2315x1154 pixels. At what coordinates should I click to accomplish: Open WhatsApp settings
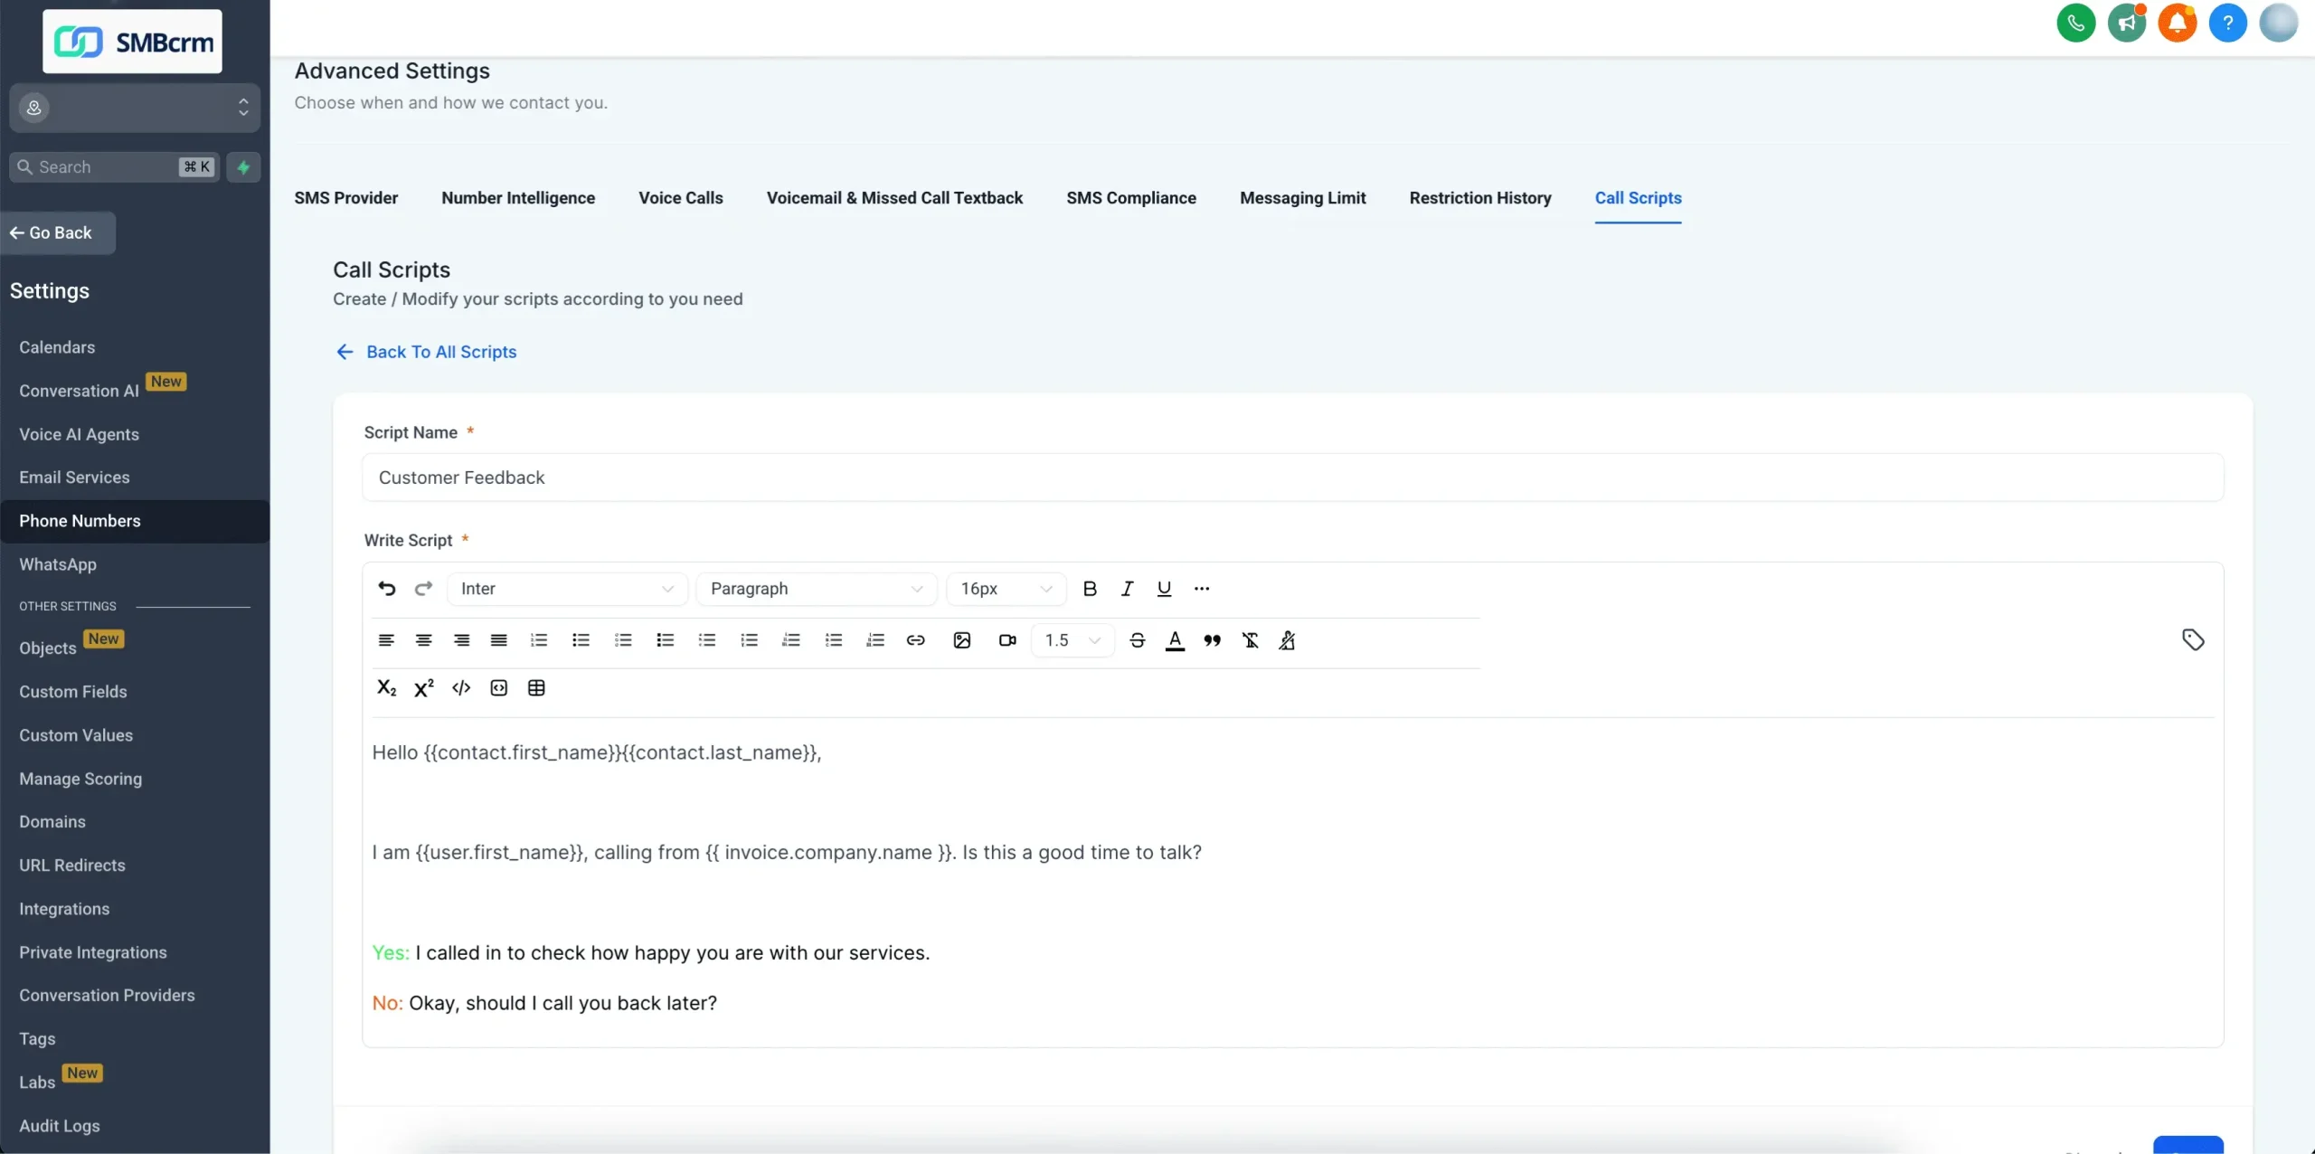58,564
